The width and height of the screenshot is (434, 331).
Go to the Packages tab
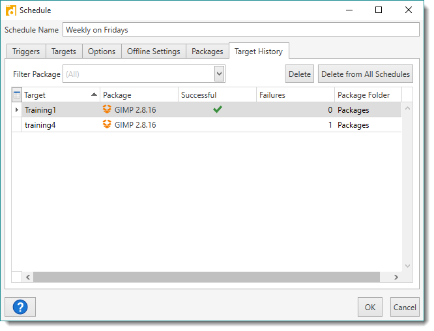tap(207, 51)
